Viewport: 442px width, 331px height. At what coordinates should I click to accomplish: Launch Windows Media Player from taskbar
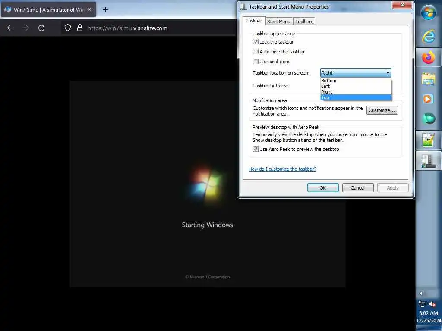point(429,99)
